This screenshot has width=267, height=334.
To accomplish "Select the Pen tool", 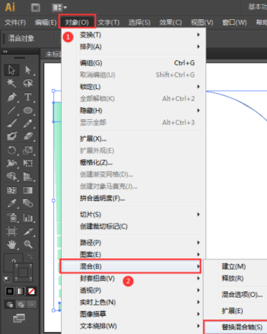I will click(11, 97).
